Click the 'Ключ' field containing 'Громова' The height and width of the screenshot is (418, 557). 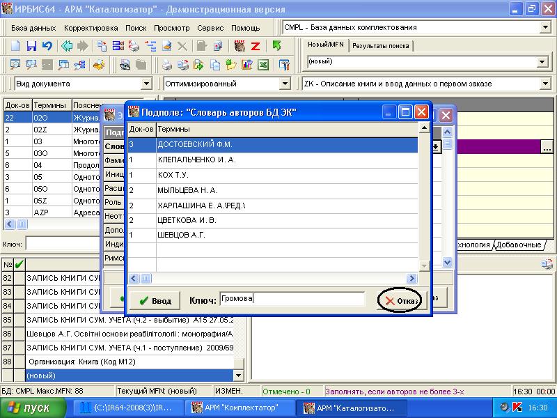coord(292,300)
